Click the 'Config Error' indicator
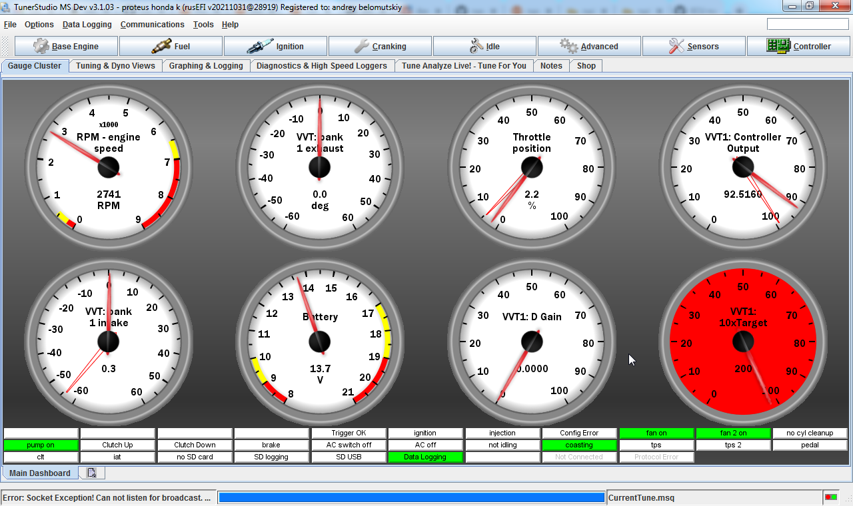The width and height of the screenshot is (853, 506). [x=579, y=433]
